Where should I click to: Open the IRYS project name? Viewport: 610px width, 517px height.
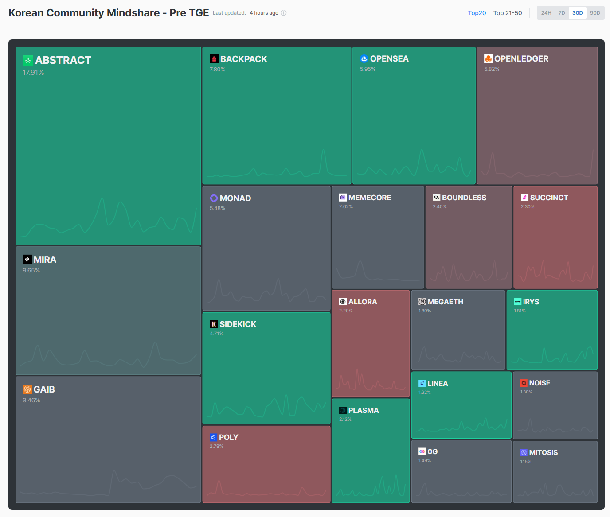pyautogui.click(x=531, y=302)
